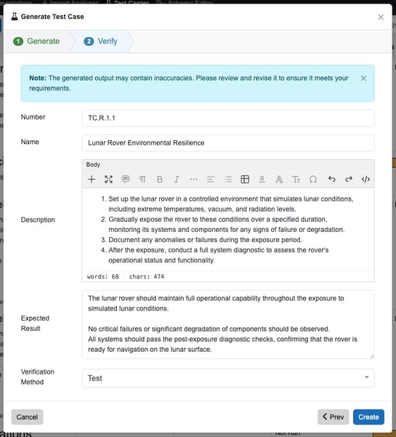Close the Generate Test Case dialog
The height and width of the screenshot is (437, 396).
[381, 17]
